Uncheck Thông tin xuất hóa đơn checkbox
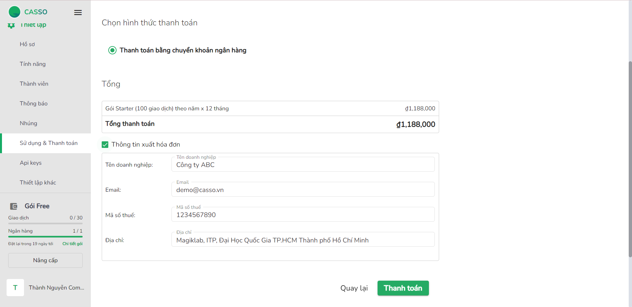Screen dimensions: 632x307 105,145
